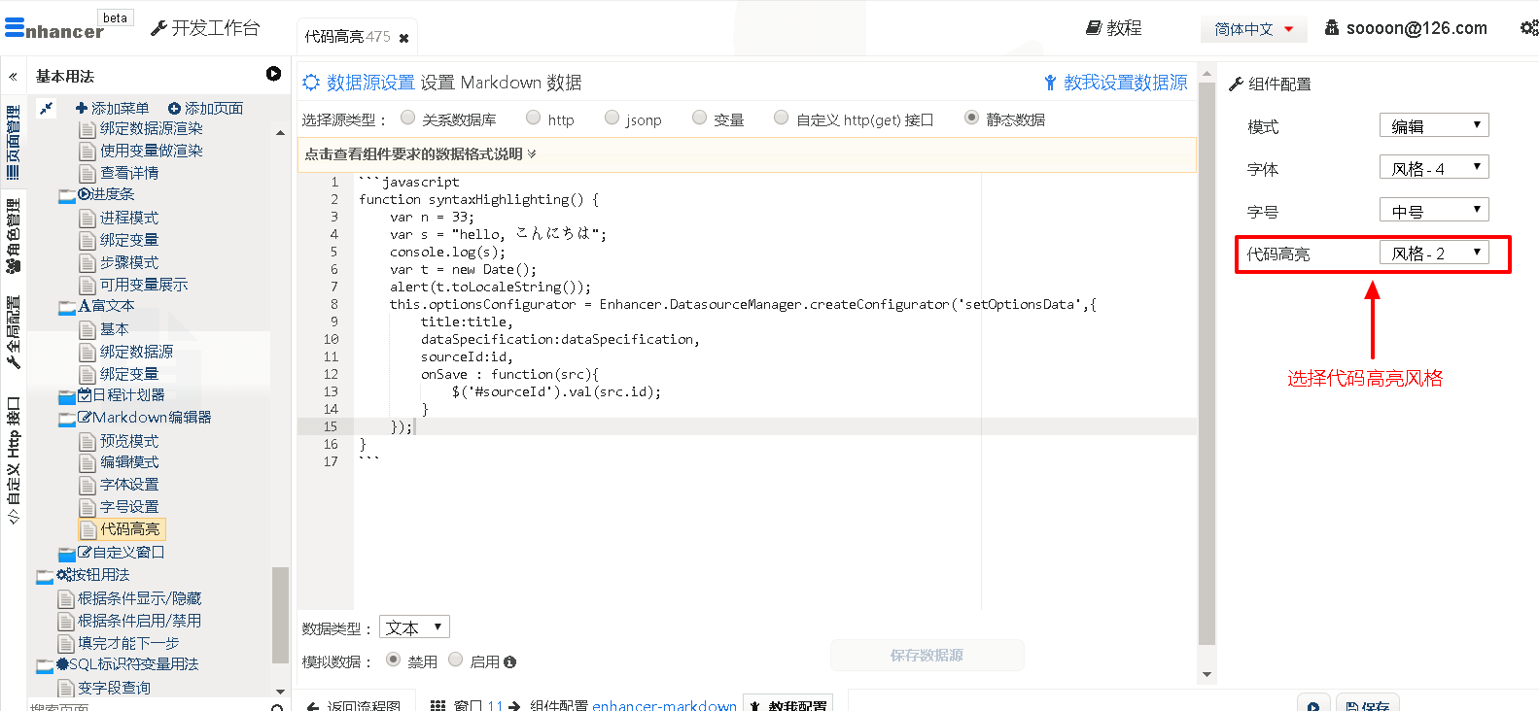Screen dimensions: 1539x711
Task: Open the 教程 book icon
Action: click(x=1093, y=28)
